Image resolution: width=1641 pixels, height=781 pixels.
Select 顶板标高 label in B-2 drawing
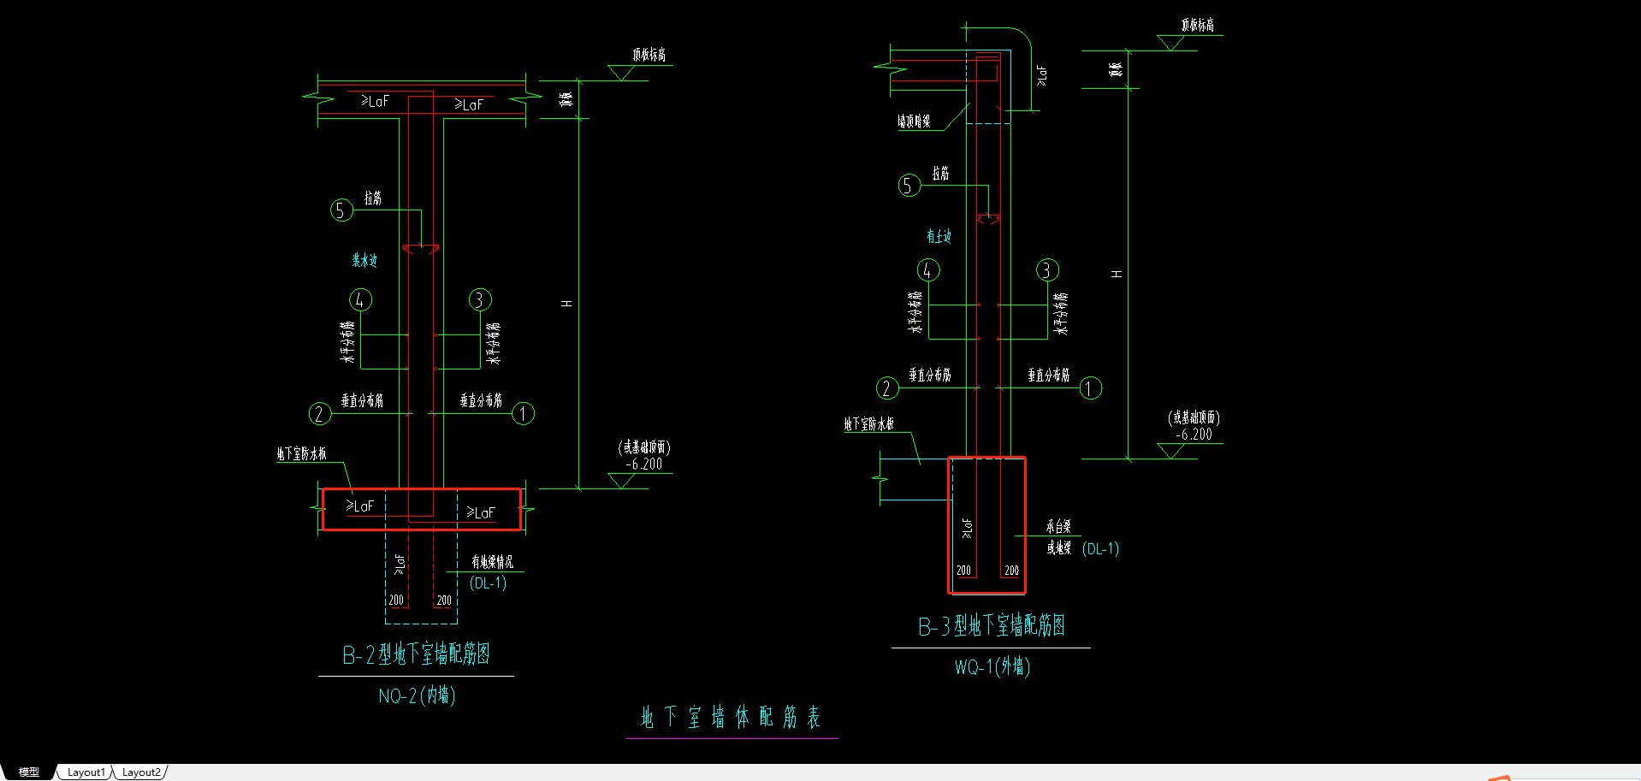[x=649, y=55]
